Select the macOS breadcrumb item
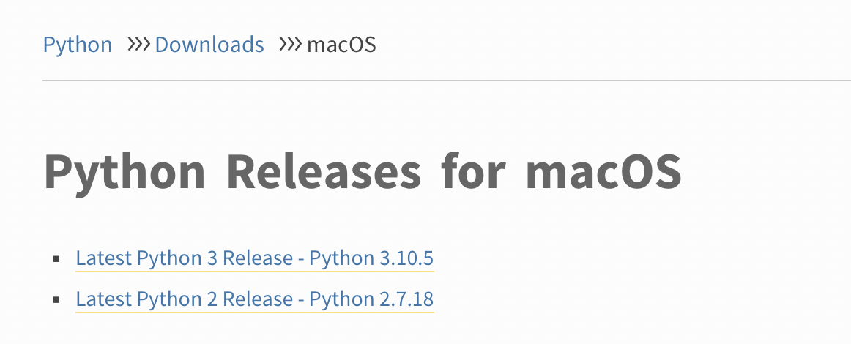Viewport: 851px width, 344px height. pos(341,45)
